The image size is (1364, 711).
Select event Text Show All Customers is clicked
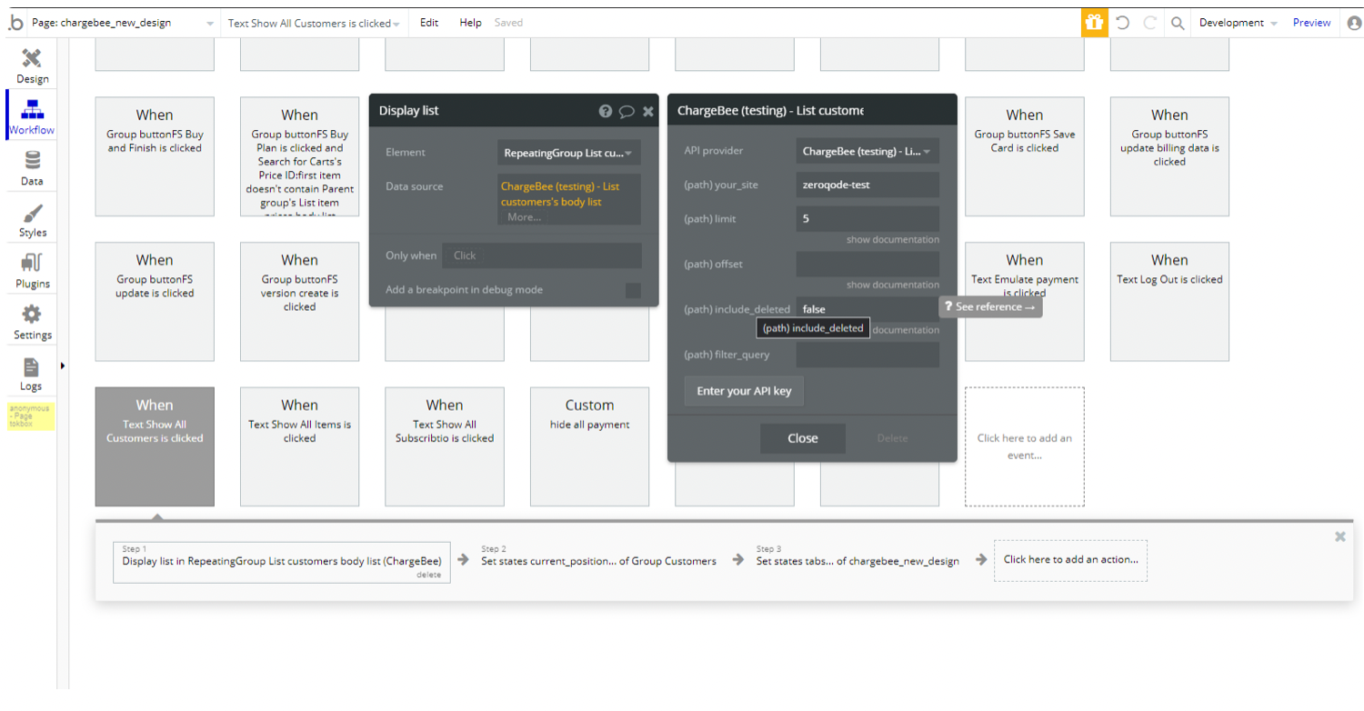(x=155, y=446)
